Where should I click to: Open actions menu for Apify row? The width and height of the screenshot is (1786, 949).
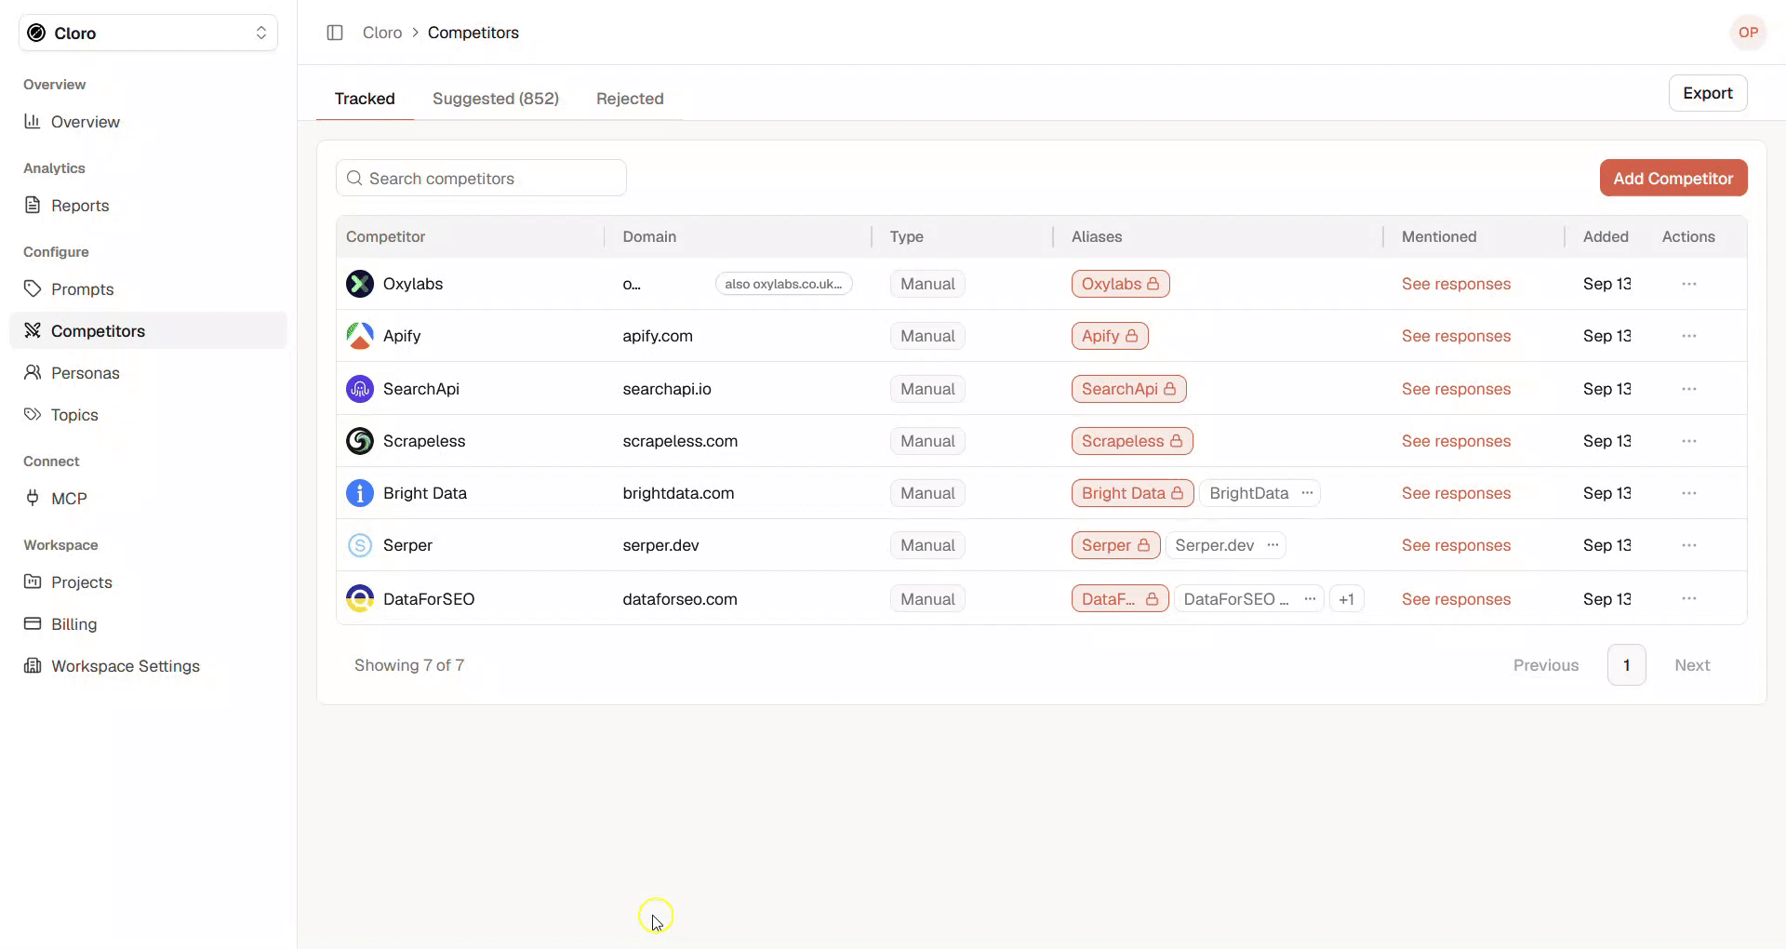1689,336
